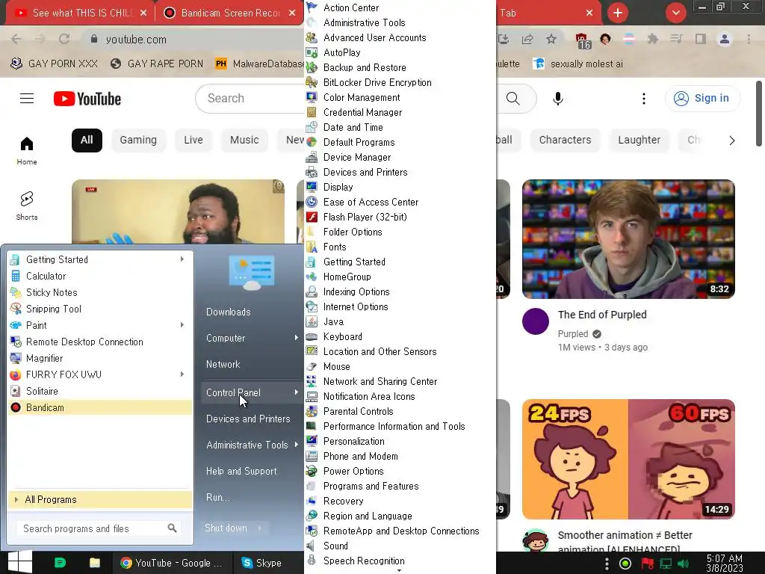This screenshot has width=765, height=574.
Task: Open the 24 FPS vs 60 FPS thumbnail
Action: point(628,460)
